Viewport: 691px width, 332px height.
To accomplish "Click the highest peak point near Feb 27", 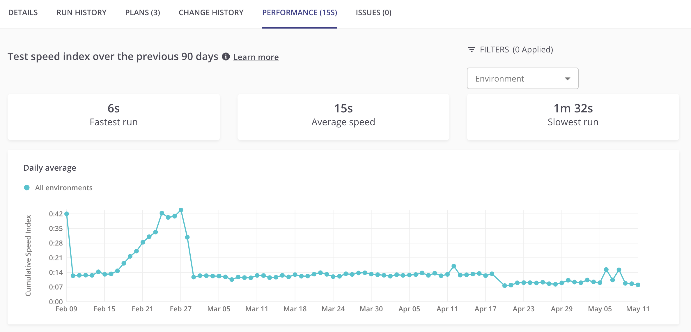I will 181,210.
